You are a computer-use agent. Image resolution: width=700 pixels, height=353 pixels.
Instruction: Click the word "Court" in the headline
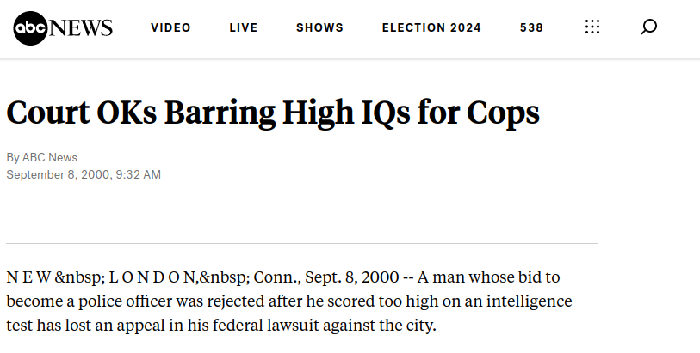(x=47, y=113)
